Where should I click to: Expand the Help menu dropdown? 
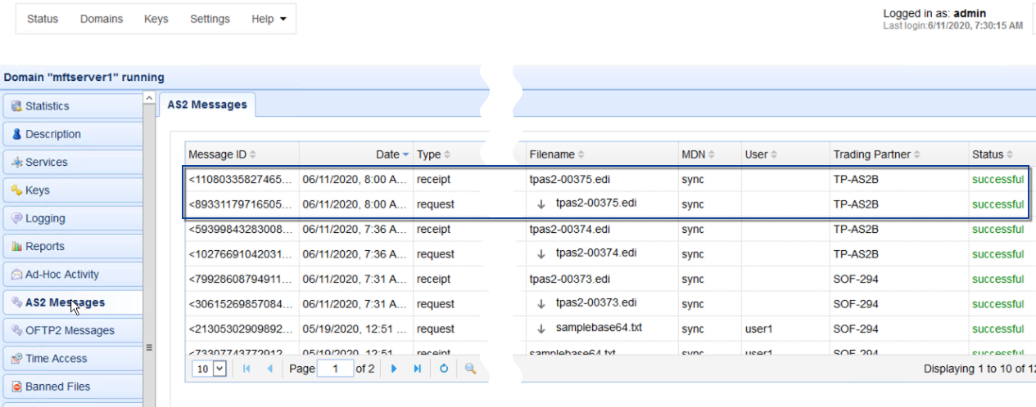click(x=269, y=19)
